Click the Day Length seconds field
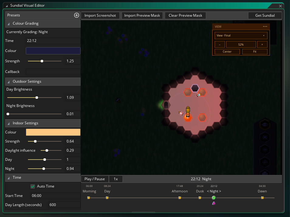This screenshot has height=217, width=290. [x=64, y=205]
